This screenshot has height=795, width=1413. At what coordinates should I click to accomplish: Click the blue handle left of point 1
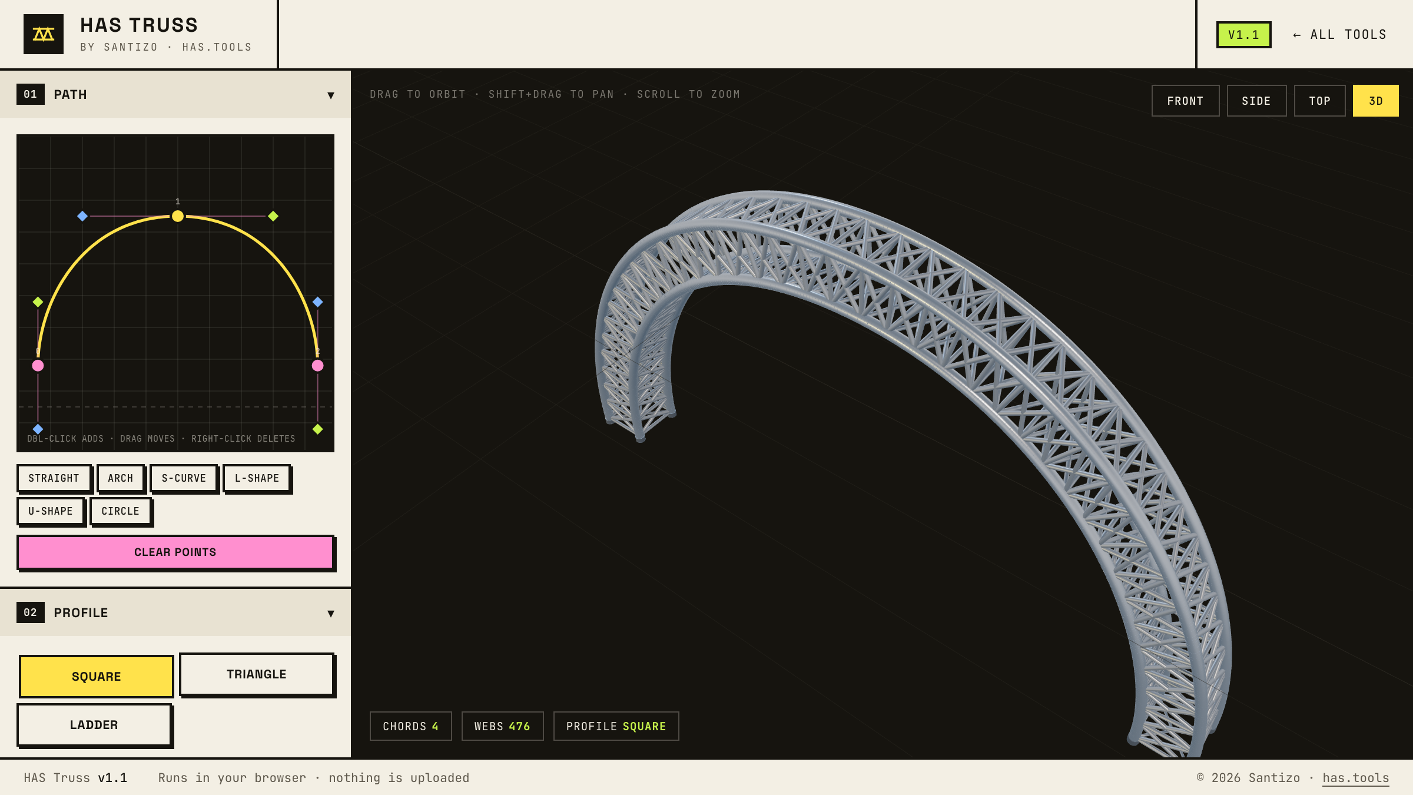coord(82,216)
